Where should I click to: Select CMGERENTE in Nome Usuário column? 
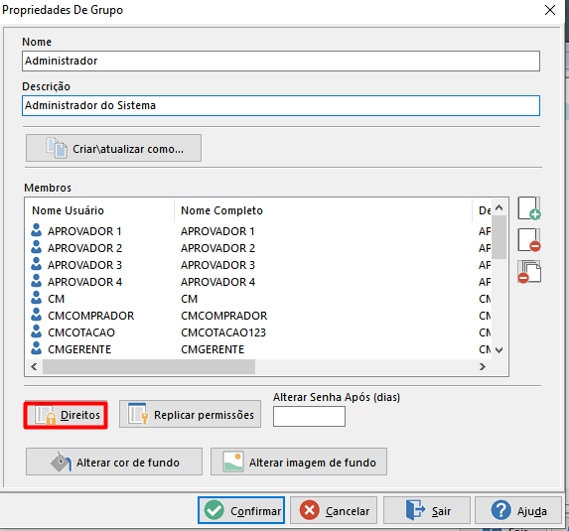tap(79, 349)
